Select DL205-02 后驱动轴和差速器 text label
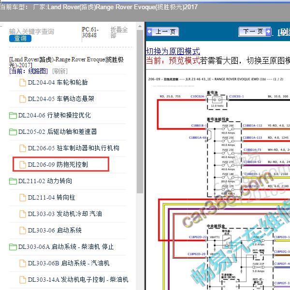The height and width of the screenshot is (290, 290). pos(58,131)
